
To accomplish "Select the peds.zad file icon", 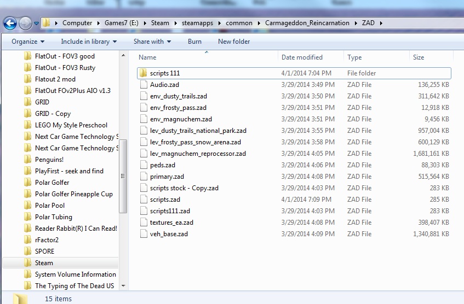I will (144, 165).
